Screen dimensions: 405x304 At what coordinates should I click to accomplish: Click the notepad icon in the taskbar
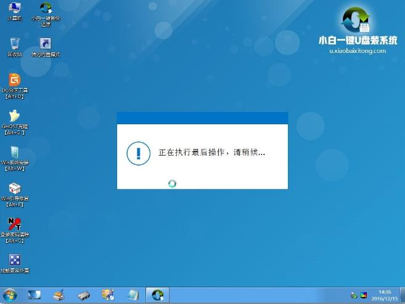tap(133, 295)
